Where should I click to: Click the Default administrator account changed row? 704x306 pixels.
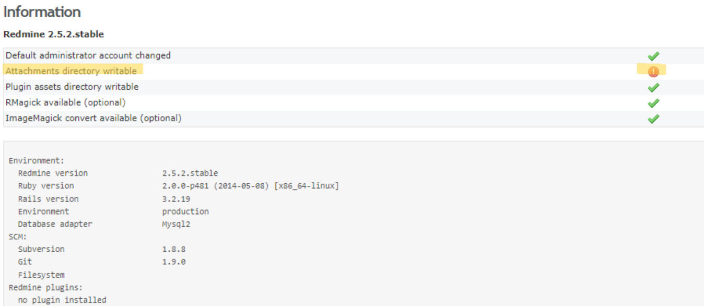[354, 56]
